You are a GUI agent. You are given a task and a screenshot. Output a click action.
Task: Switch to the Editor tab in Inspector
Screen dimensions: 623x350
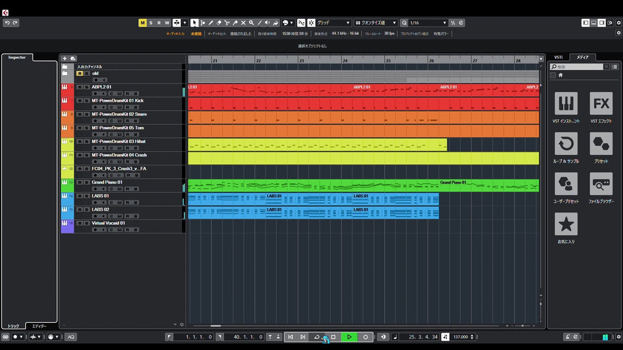(x=39, y=326)
